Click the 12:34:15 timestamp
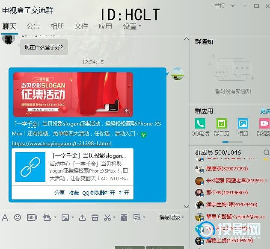This screenshot has width=270, height=249. point(93,62)
